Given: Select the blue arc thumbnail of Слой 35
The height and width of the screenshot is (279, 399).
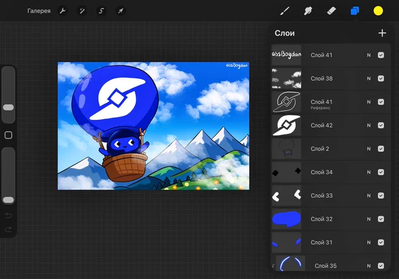Looking at the screenshot, I should click(290, 264).
